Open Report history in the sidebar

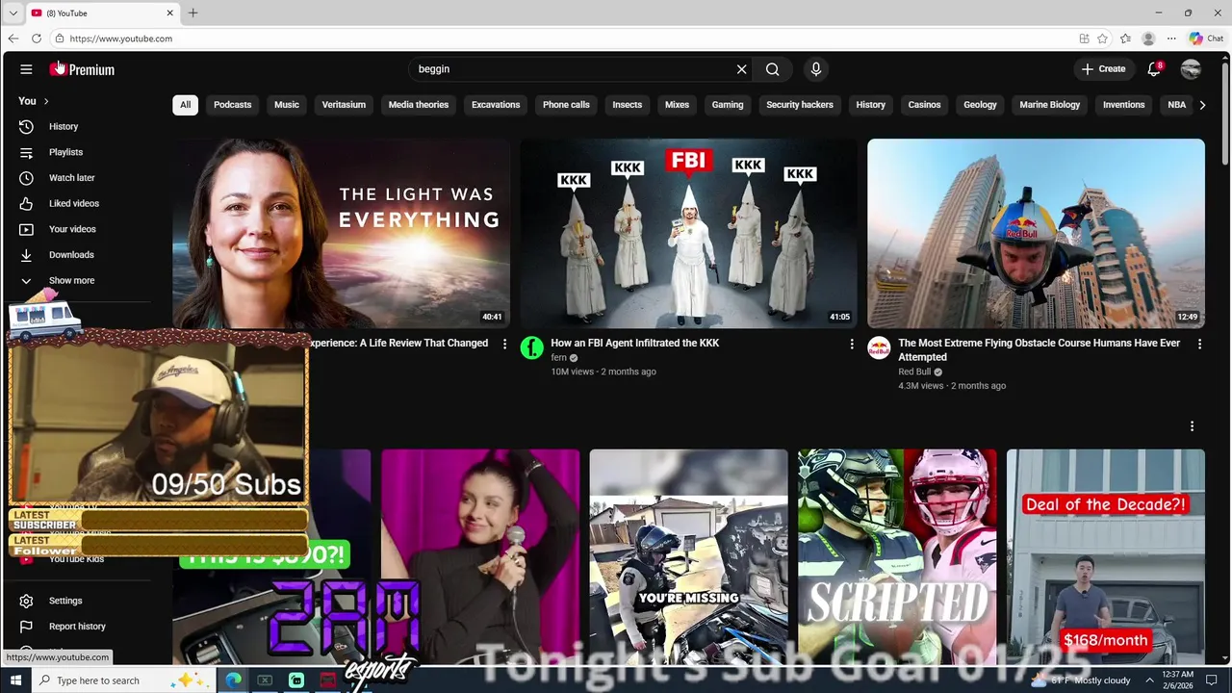(x=77, y=627)
